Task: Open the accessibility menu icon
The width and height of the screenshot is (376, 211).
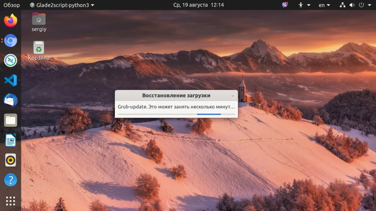Action: coord(301,5)
